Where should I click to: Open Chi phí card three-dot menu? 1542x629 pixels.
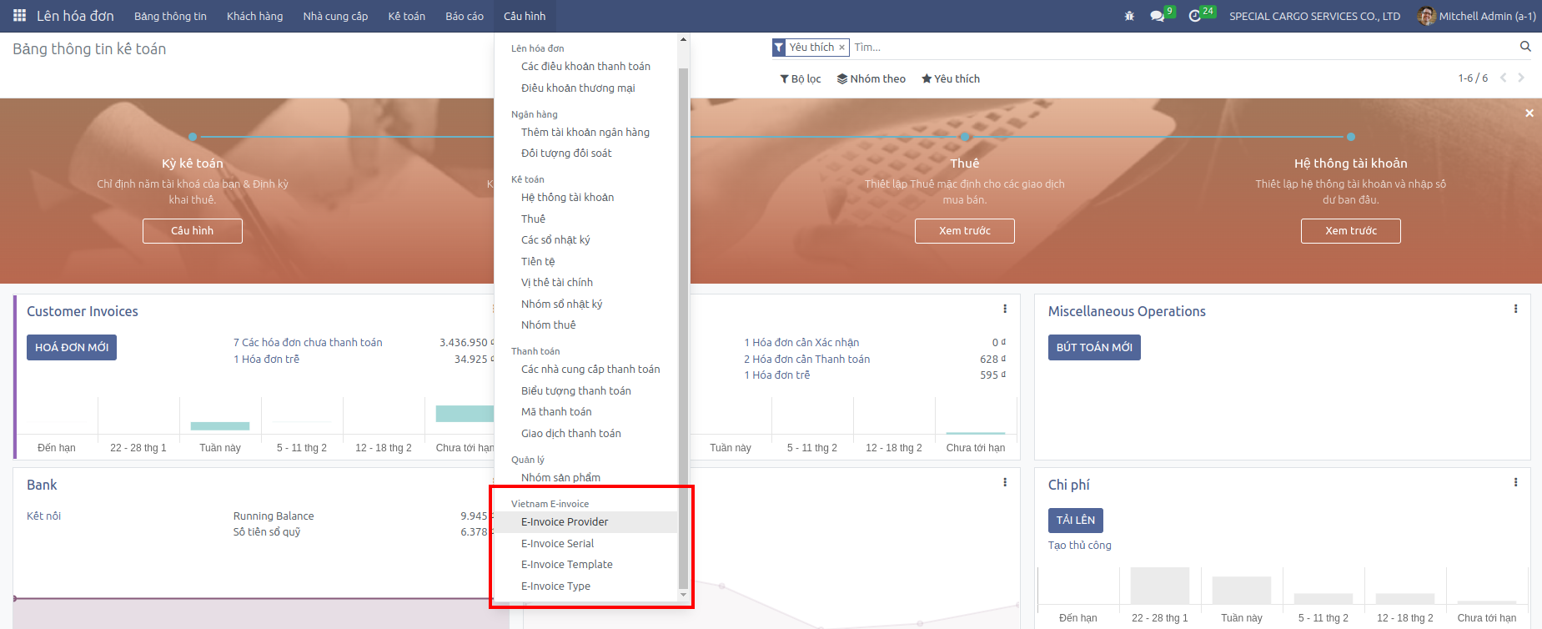[1515, 483]
